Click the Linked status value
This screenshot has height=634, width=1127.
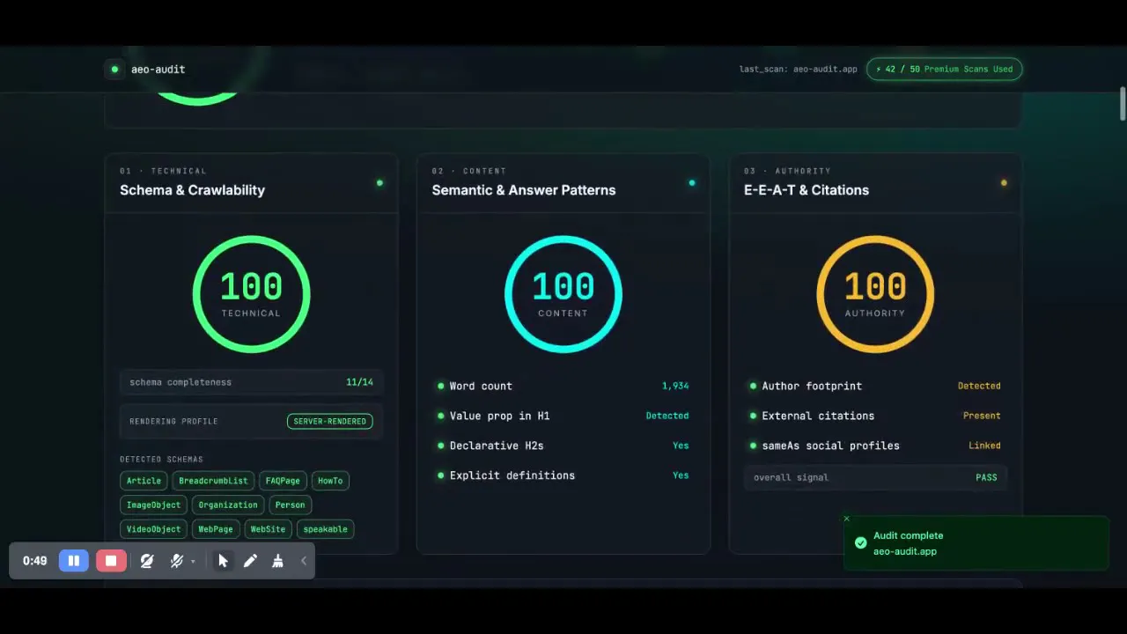(x=984, y=446)
